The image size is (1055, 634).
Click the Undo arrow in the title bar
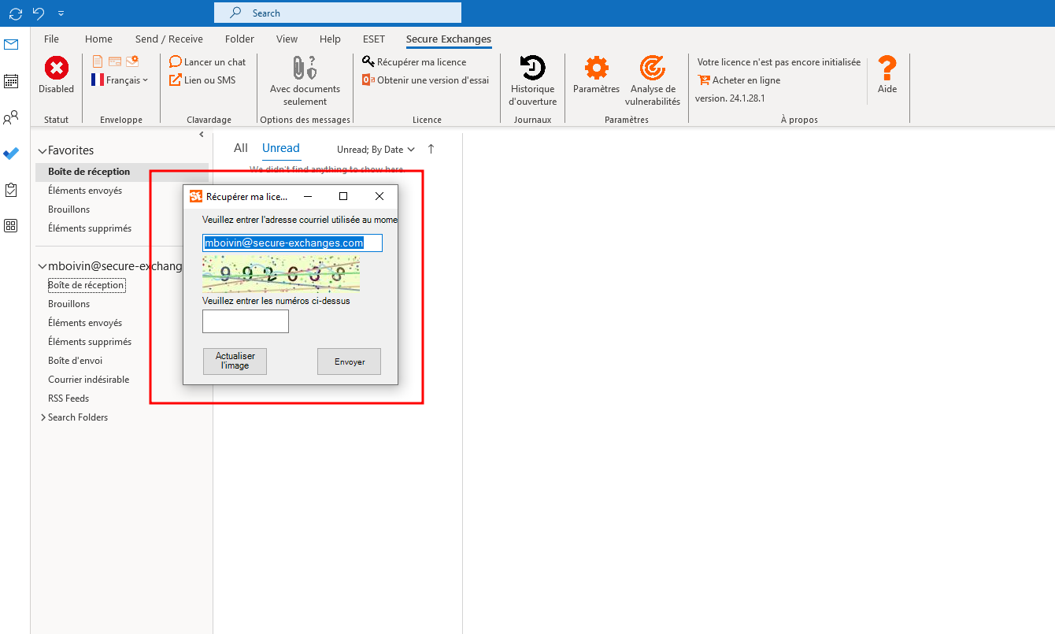[39, 13]
